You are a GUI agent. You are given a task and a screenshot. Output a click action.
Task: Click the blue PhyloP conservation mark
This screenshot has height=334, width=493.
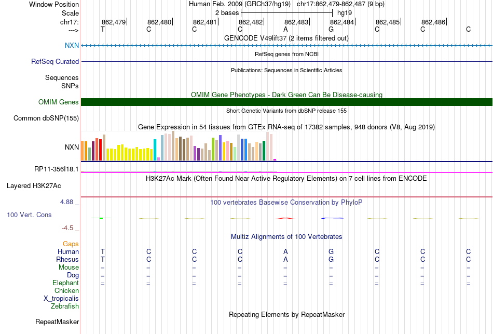click(332, 218)
